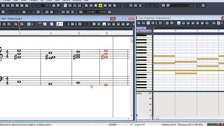Stop playback with the Stop button
This screenshot has height=126, width=224.
point(96,6)
